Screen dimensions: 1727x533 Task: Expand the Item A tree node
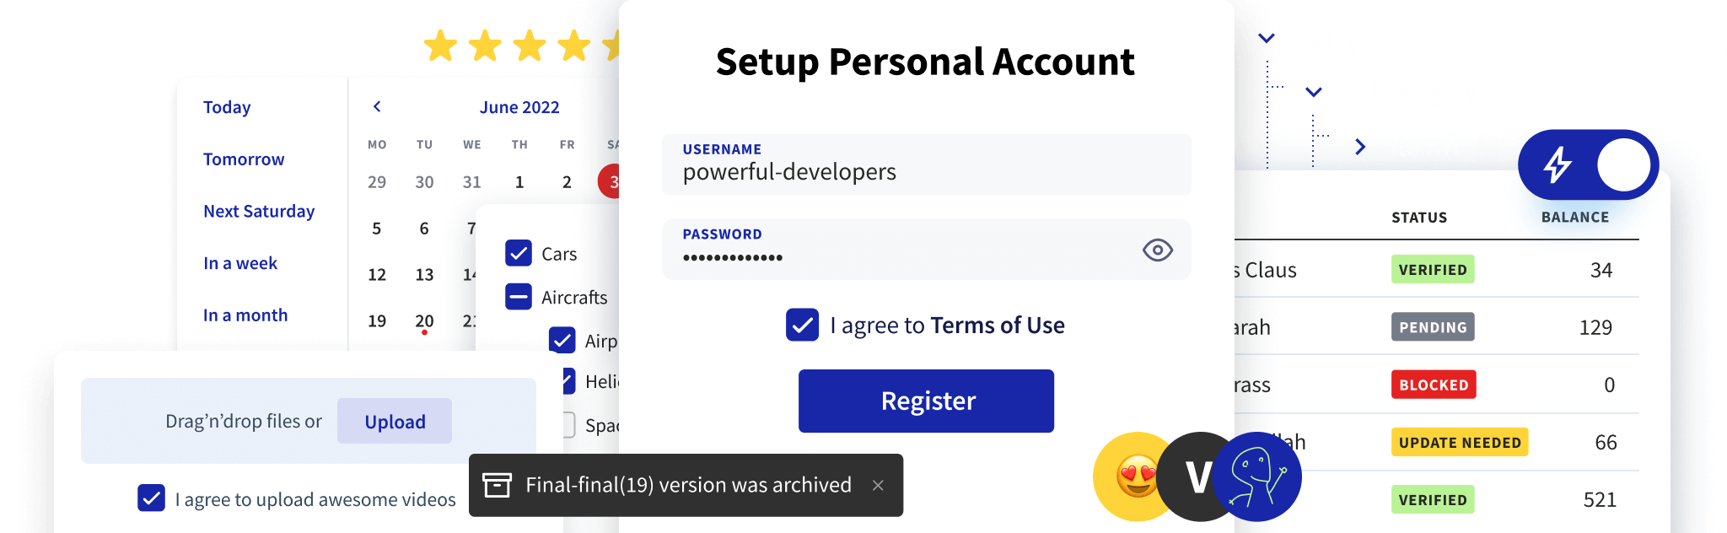1359,147
